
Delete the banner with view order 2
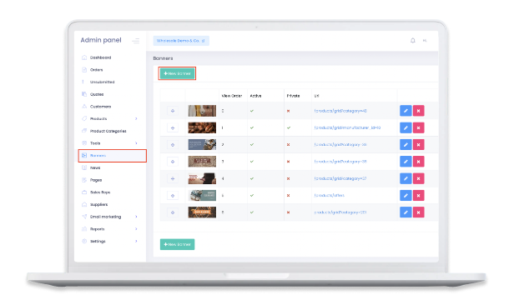(418, 144)
